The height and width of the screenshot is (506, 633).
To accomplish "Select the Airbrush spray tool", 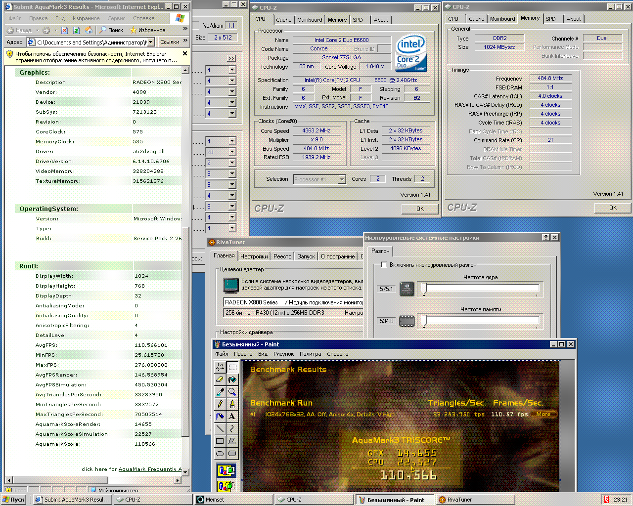I will 220,416.
